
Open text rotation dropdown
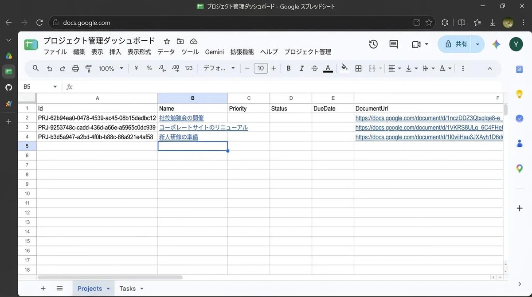tap(446, 68)
